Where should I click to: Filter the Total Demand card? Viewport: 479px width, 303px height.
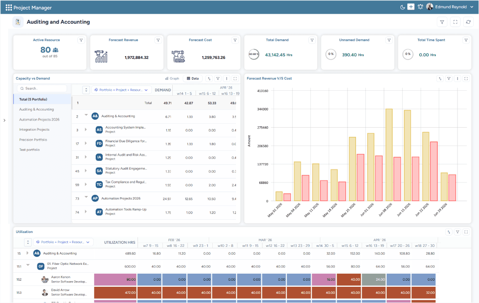click(x=312, y=40)
